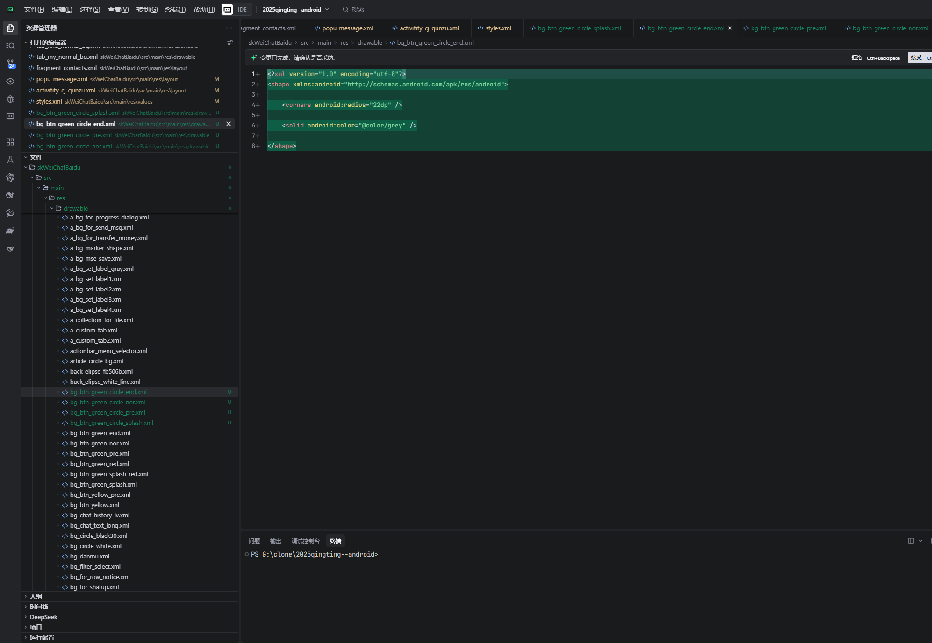Viewport: 932px width, 643px height.
Task: Click the sparkle AI icon in change notice
Action: pos(254,58)
